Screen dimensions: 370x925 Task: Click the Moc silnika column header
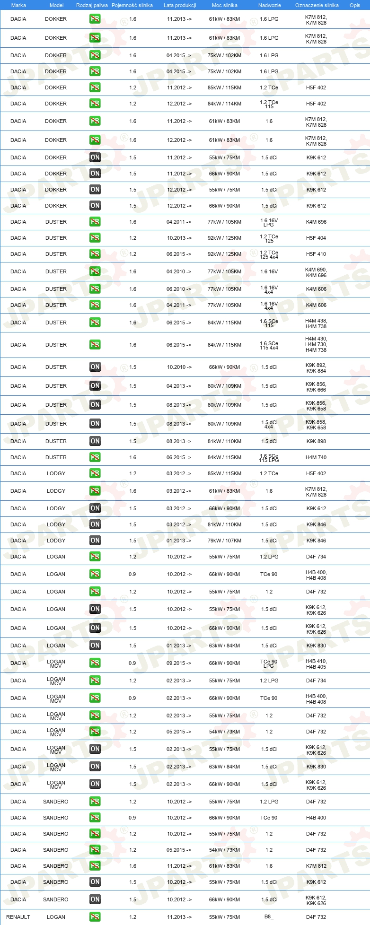(225, 5)
